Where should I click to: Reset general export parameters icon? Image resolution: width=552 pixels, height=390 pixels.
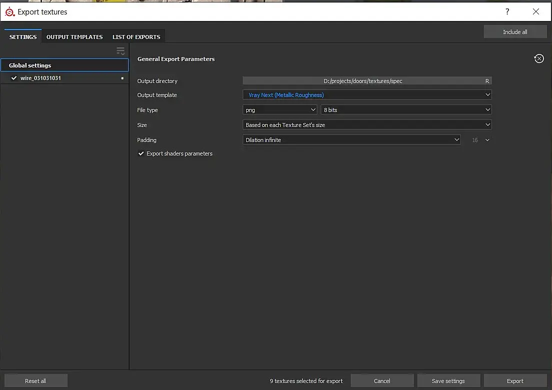[x=539, y=58]
